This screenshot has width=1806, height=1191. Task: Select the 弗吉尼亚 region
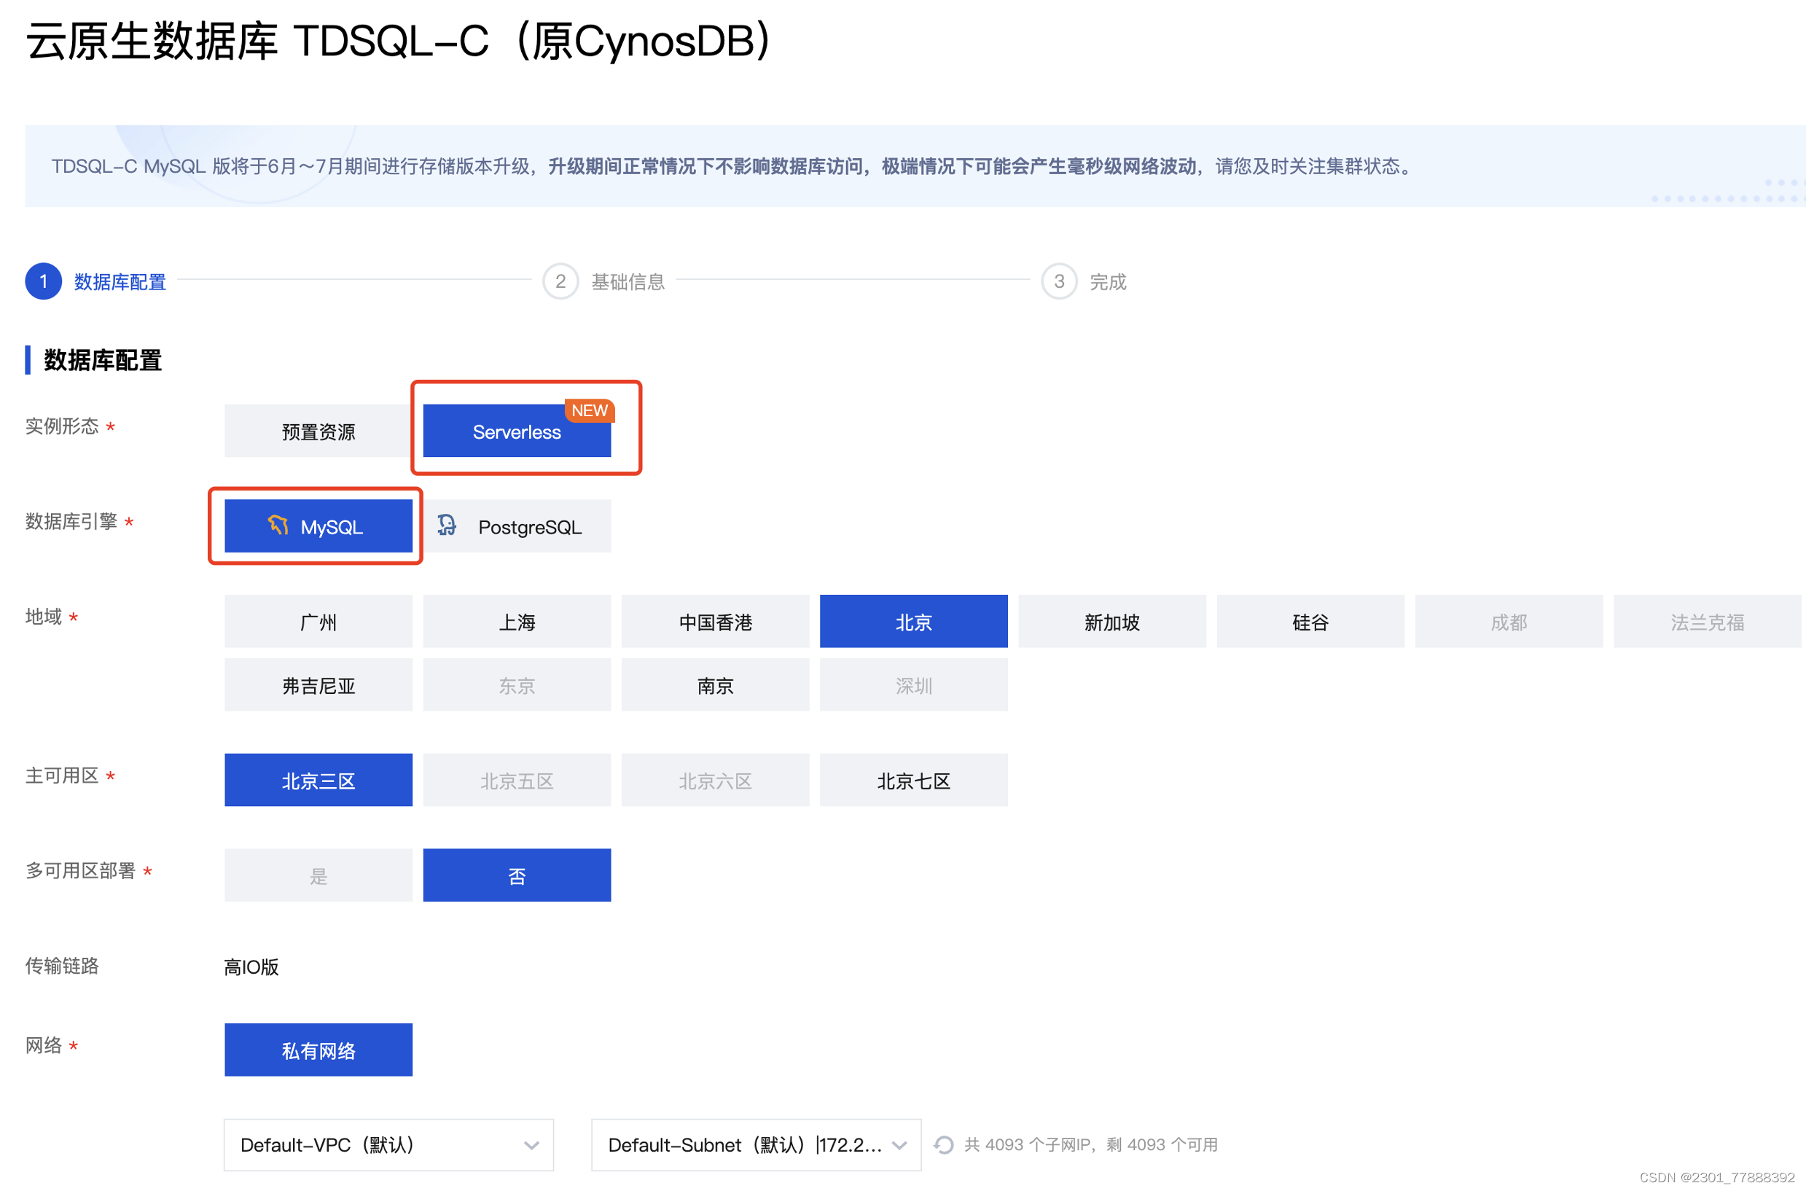point(318,684)
